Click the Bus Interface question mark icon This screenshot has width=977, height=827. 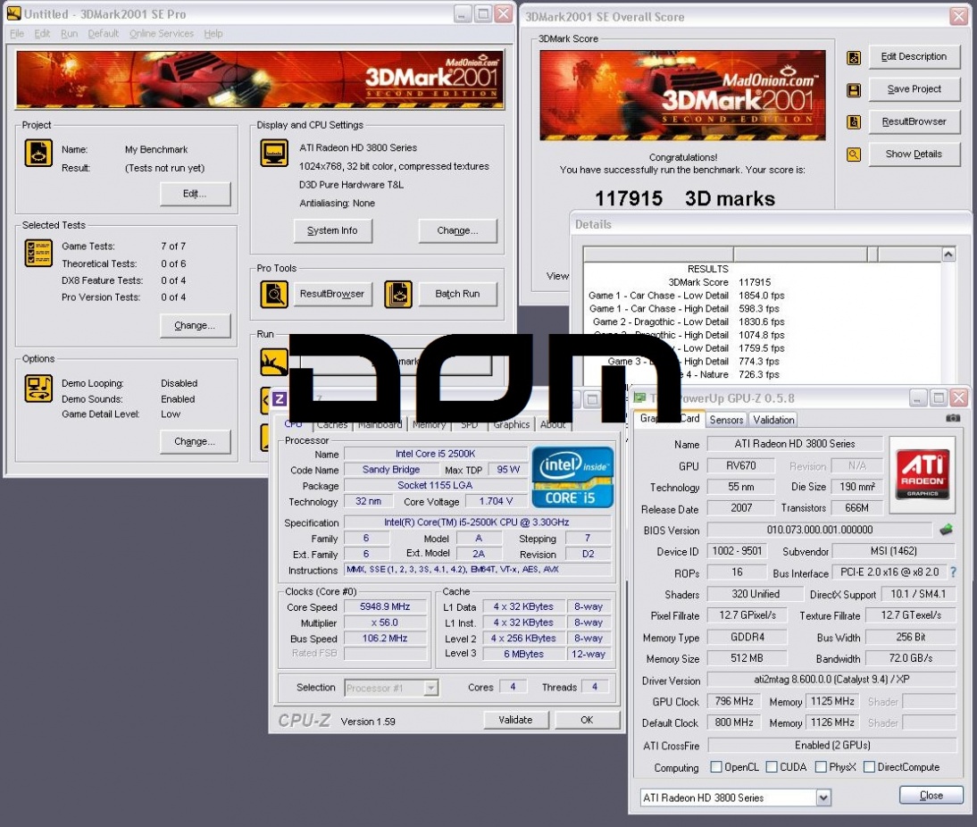point(953,572)
